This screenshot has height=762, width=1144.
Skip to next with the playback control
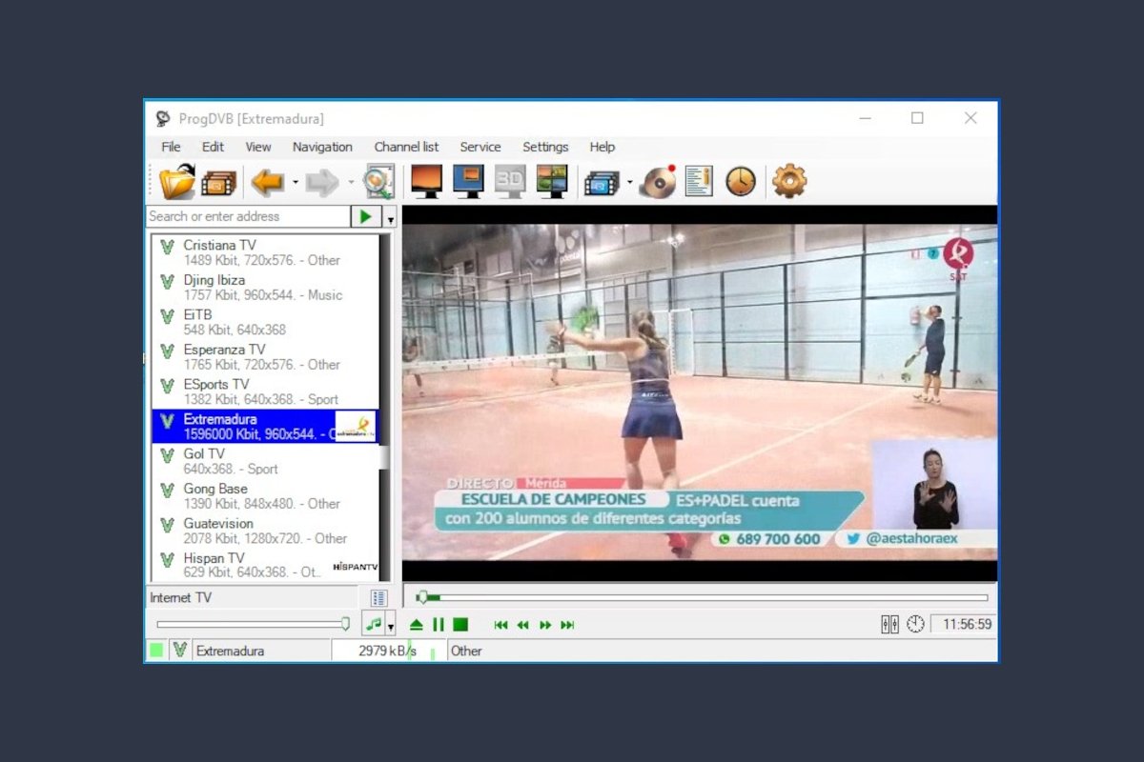pos(567,625)
